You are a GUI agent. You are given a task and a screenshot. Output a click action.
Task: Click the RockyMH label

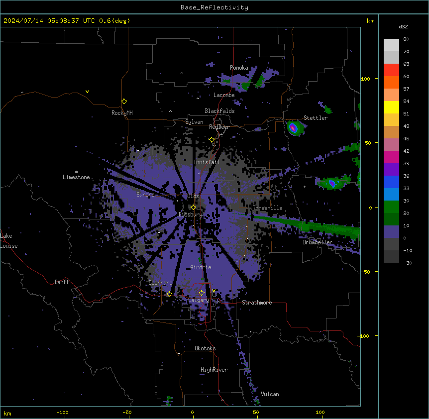click(122, 113)
